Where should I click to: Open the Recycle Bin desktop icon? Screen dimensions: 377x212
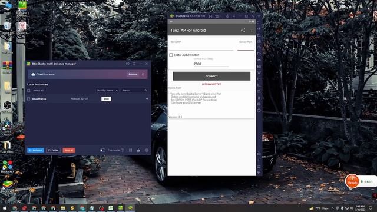[7, 28]
